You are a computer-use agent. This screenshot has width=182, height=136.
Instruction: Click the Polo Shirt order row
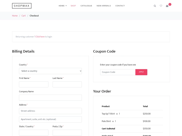[131, 121]
